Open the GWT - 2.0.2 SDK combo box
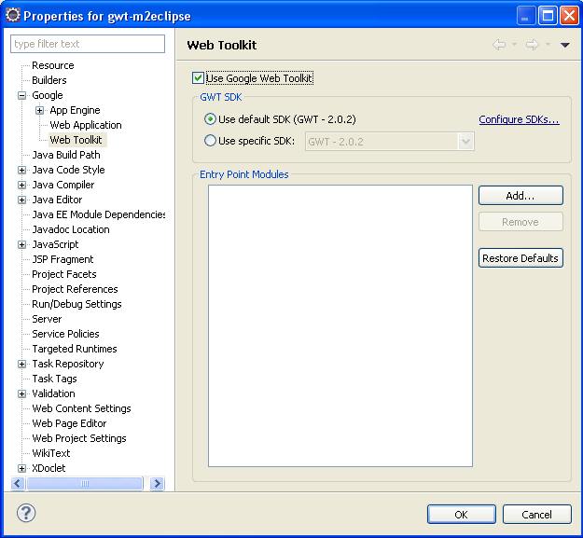Screen dimensions: 583x538 389,141
